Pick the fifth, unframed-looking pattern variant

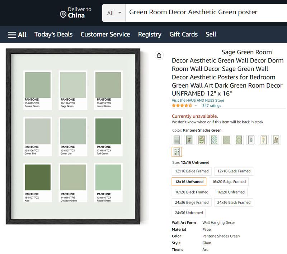tap(226, 140)
